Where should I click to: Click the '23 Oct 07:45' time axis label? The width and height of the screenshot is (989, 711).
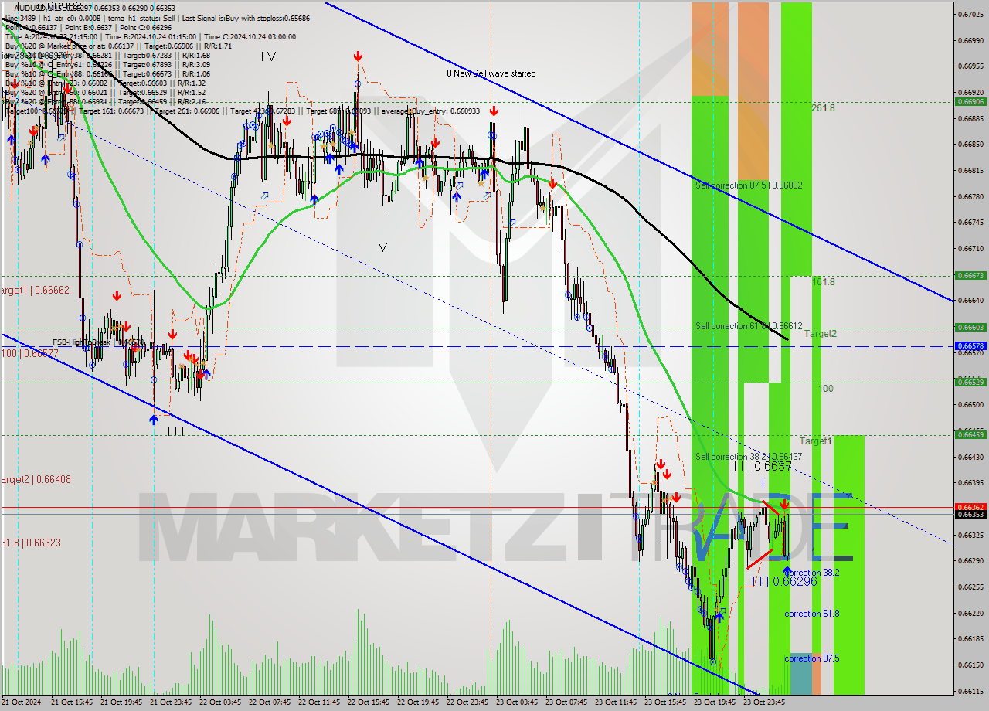tap(566, 702)
